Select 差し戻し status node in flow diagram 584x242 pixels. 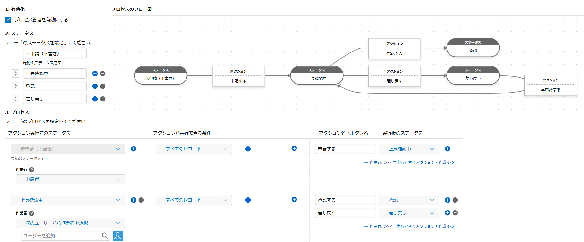tap(473, 75)
